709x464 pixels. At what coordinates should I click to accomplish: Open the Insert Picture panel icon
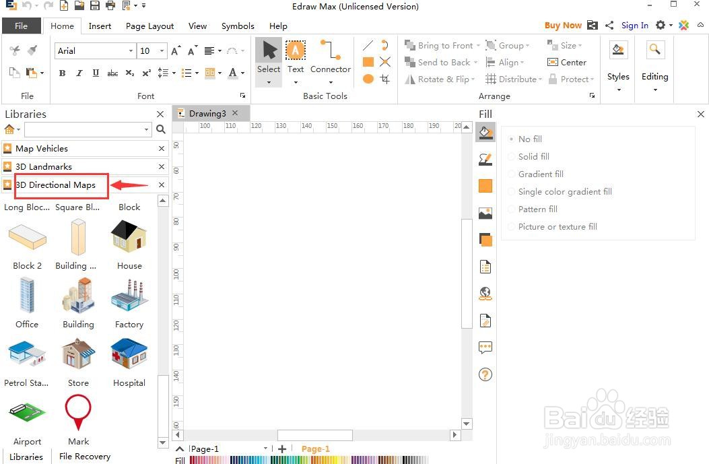tap(485, 213)
